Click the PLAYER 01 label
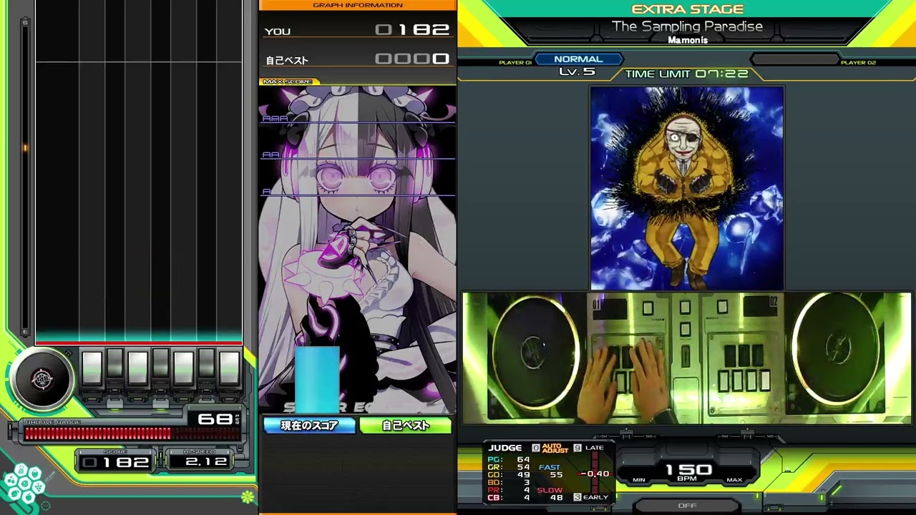Viewport: 916px width, 515px height. (515, 63)
